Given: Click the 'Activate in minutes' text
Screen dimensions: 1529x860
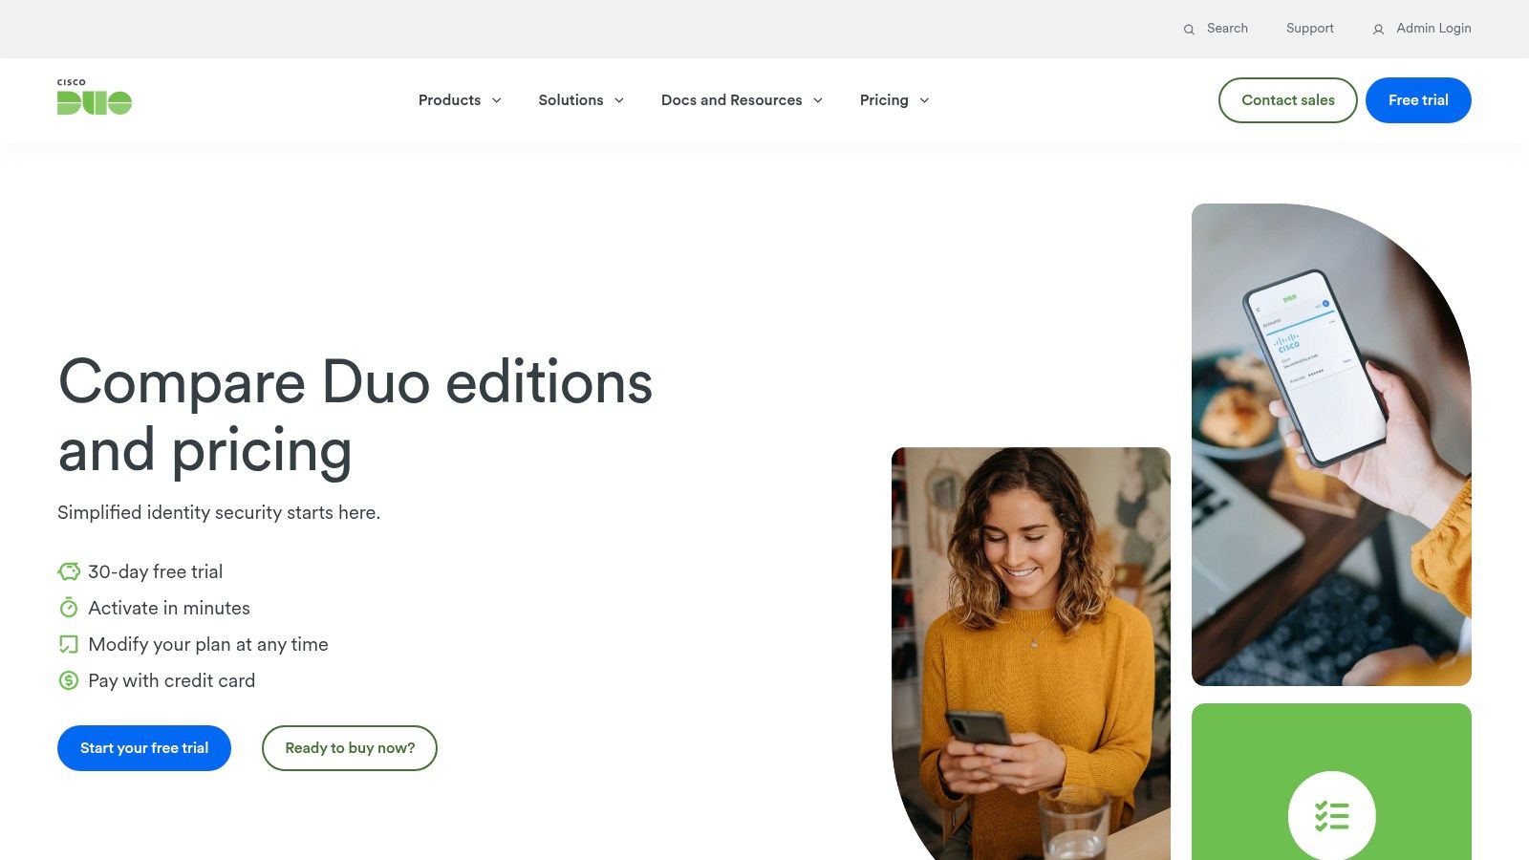Looking at the screenshot, I should click(x=169, y=608).
